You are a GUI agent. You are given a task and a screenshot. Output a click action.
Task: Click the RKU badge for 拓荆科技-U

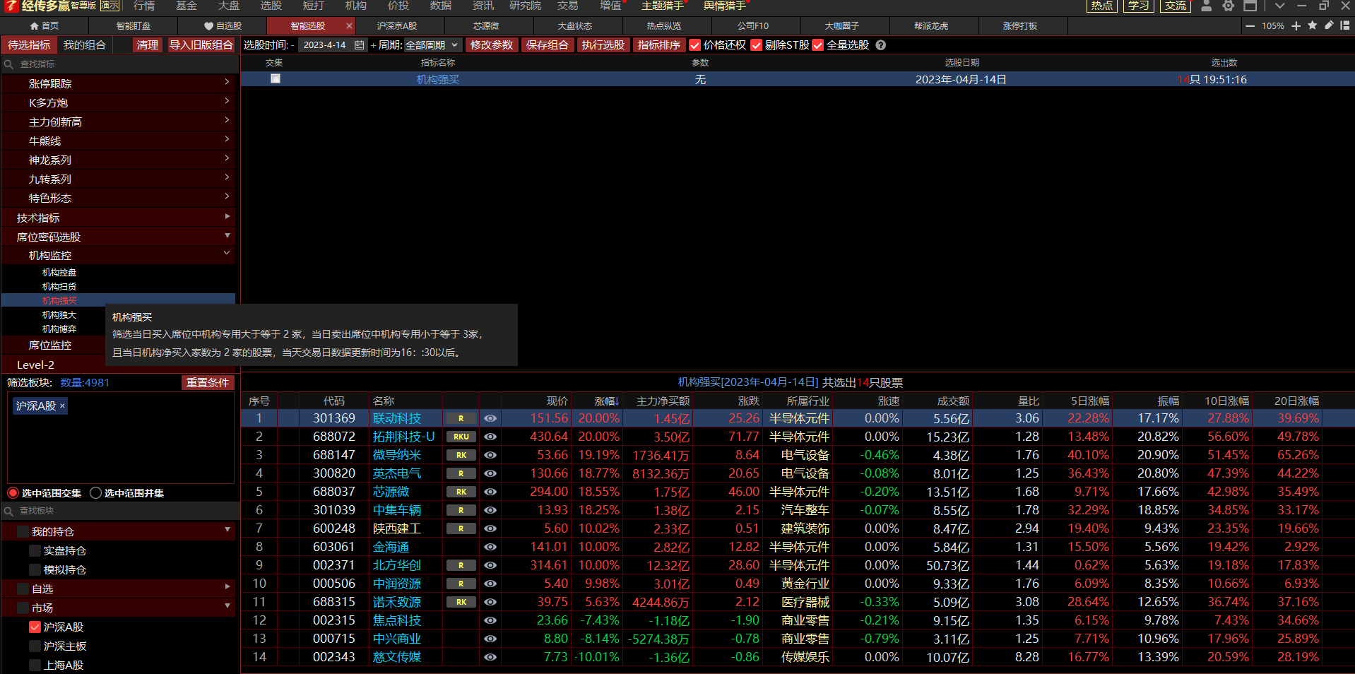pyautogui.click(x=461, y=437)
